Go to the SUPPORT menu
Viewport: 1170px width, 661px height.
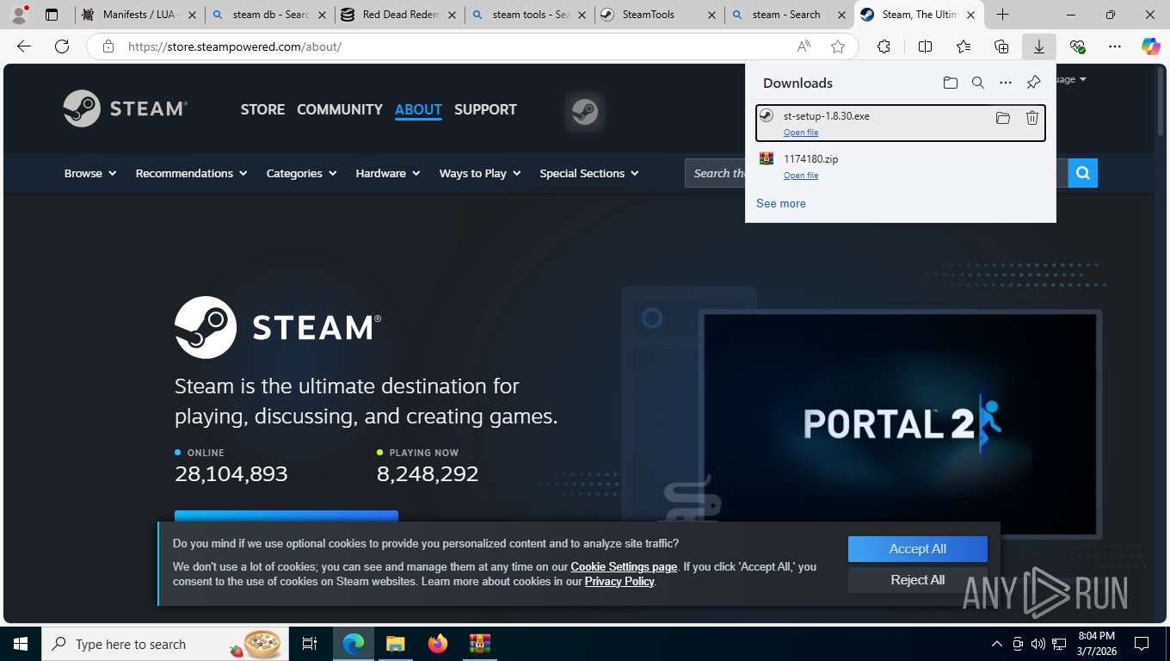pyautogui.click(x=485, y=109)
